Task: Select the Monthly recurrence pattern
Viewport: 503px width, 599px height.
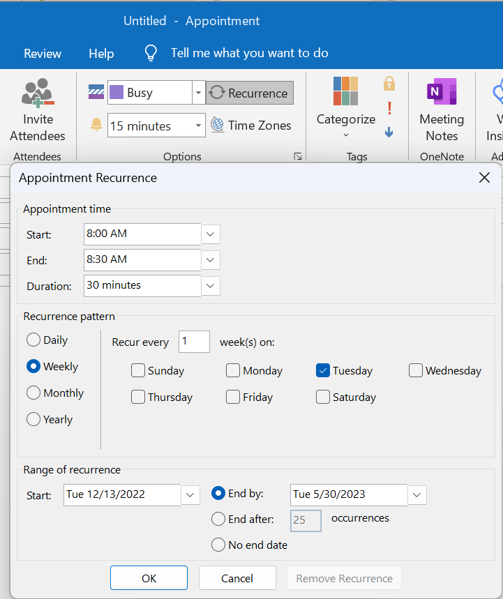Action: [33, 393]
